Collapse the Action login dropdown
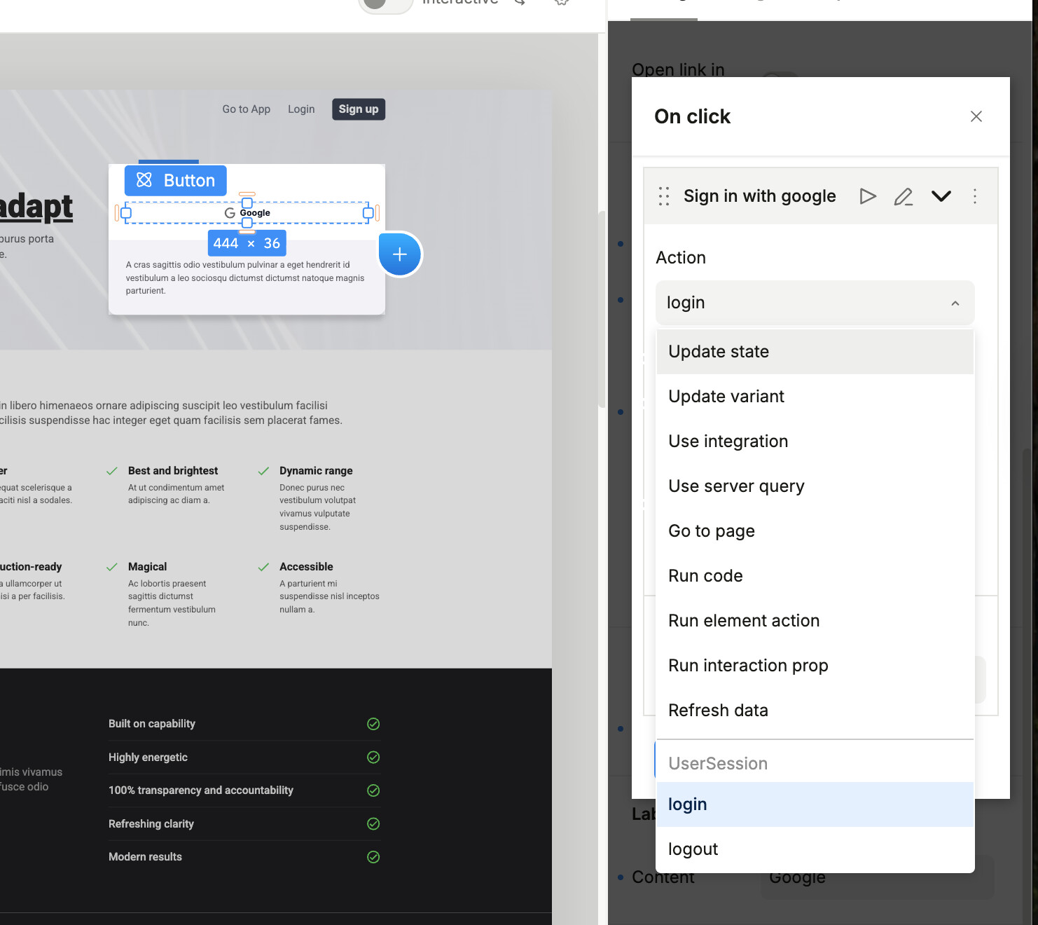Viewport: 1038px width, 925px height. 955,303
